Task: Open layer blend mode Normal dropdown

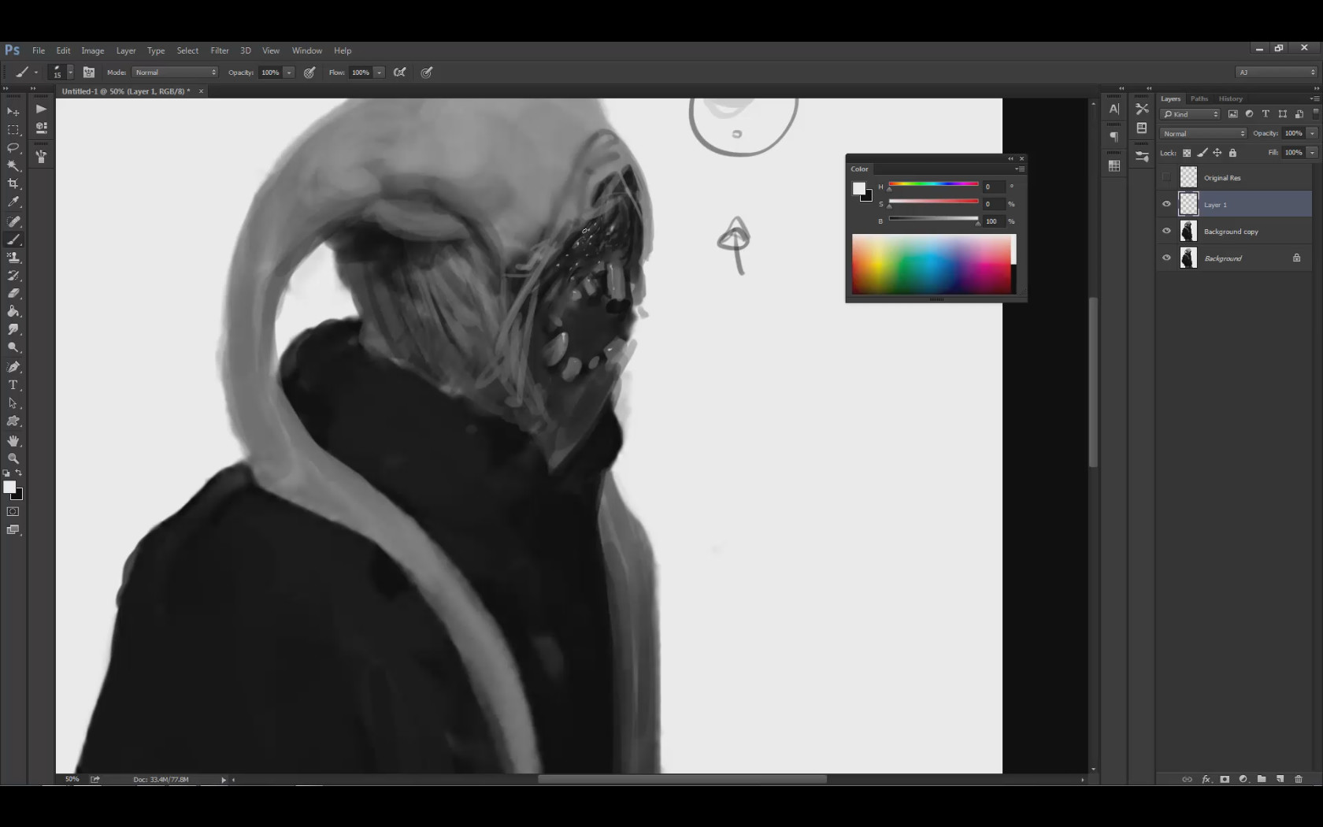Action: pyautogui.click(x=1203, y=134)
